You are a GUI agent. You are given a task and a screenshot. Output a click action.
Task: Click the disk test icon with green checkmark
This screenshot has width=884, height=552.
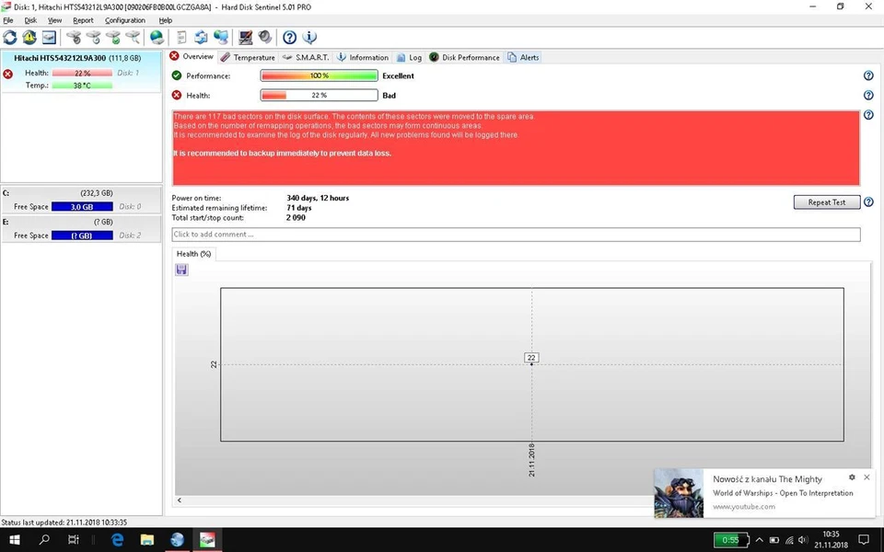click(112, 38)
